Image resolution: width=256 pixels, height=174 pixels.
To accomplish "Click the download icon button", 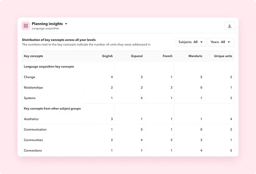I will pyautogui.click(x=230, y=26).
